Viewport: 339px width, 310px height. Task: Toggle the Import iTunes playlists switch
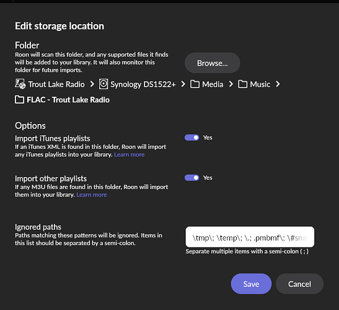pyautogui.click(x=192, y=138)
